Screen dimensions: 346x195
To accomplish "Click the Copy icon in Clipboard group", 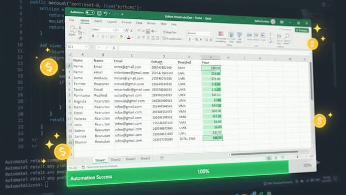I will (80, 33).
